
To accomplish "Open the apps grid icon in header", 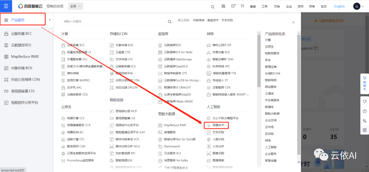I will coord(223,6).
